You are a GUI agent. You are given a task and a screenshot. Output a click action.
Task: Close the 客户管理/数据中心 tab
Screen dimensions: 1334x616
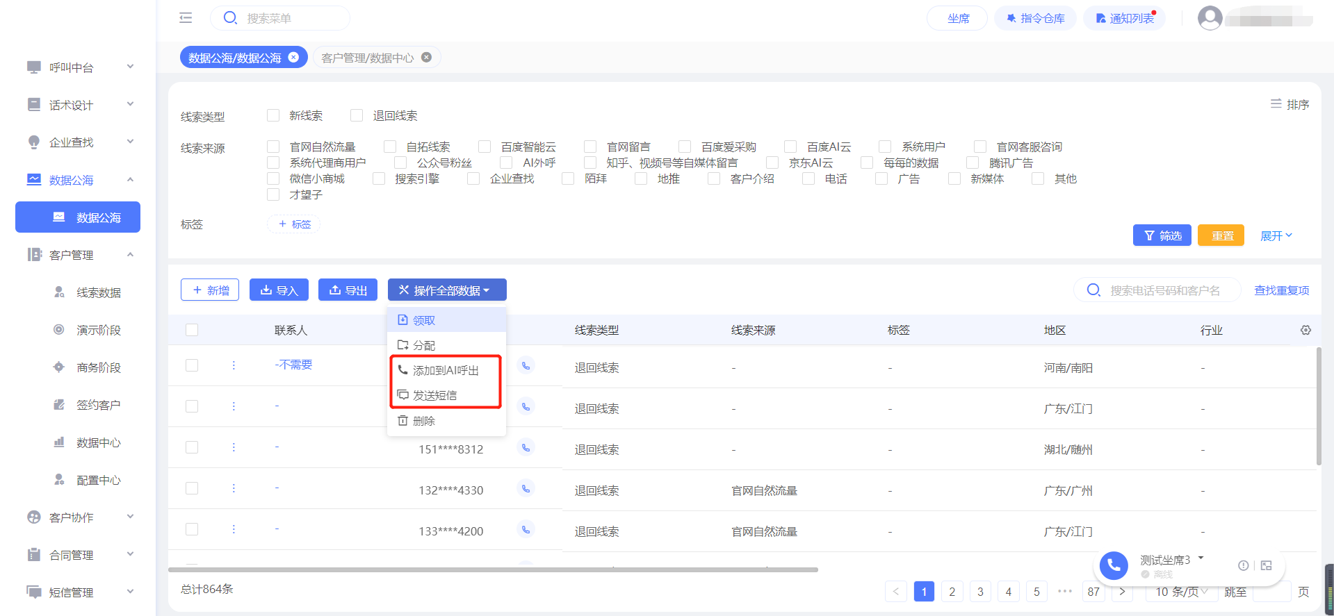427,58
